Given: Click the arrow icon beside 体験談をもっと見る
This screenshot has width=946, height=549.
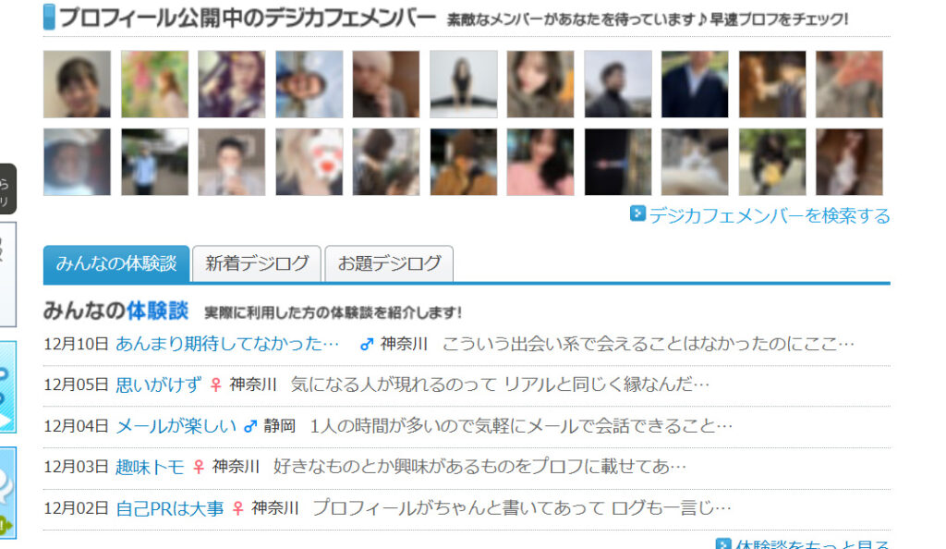Looking at the screenshot, I should (x=722, y=544).
